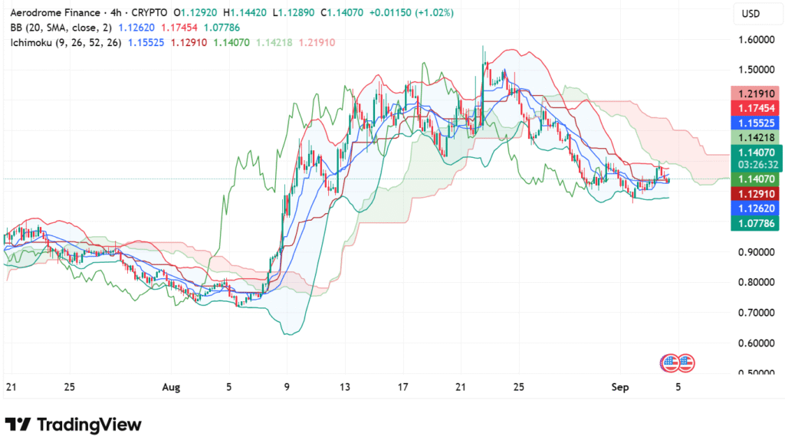Click the open value O1.12920
785x443 pixels.
195,13
